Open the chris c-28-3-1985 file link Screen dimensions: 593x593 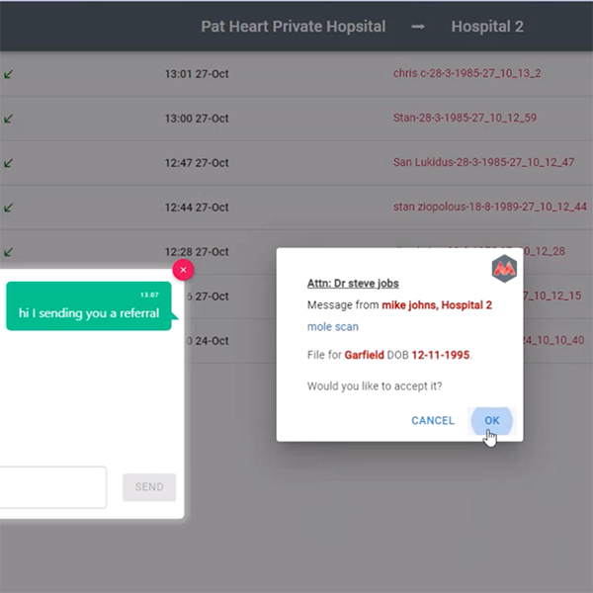pos(466,73)
